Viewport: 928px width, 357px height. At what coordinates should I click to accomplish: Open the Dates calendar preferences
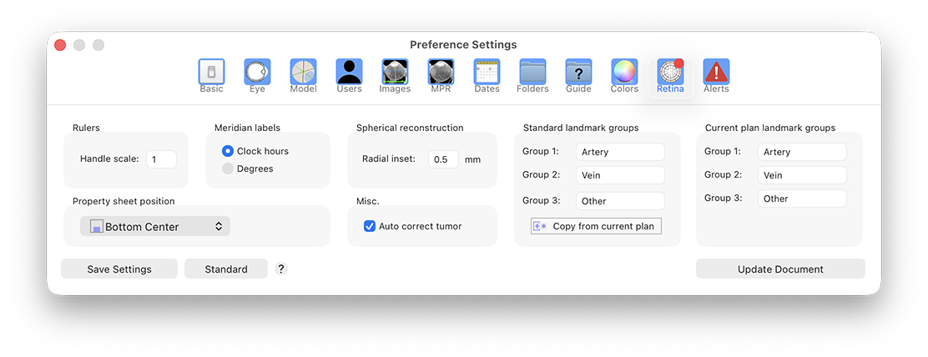click(487, 73)
